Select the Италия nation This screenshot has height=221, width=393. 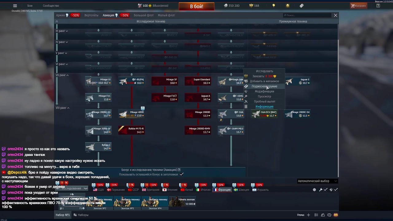203,190
